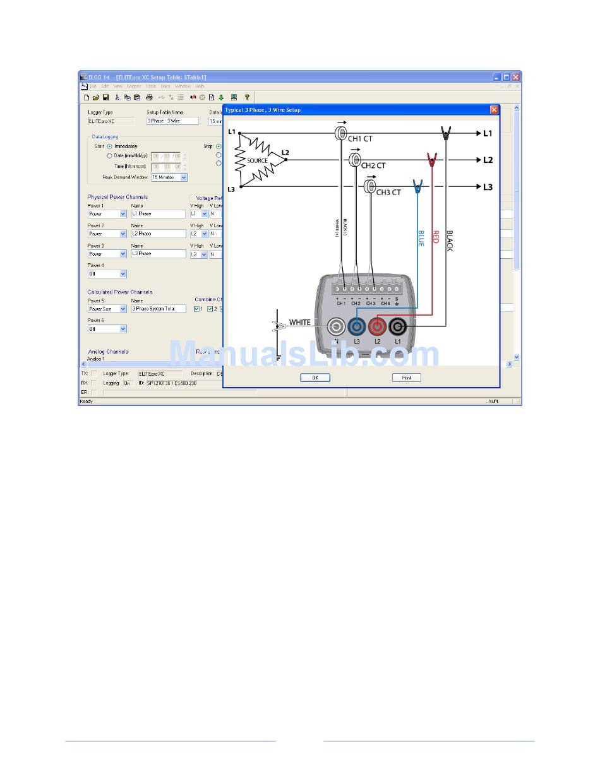Open the Peak Demand Window dropdown
The width and height of the screenshot is (600, 776).
(183, 178)
